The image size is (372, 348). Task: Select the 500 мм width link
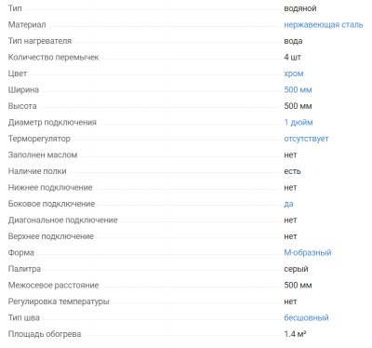point(298,90)
